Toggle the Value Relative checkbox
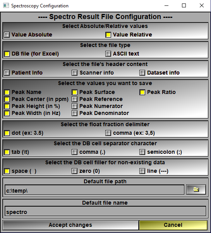 [x=108, y=35]
